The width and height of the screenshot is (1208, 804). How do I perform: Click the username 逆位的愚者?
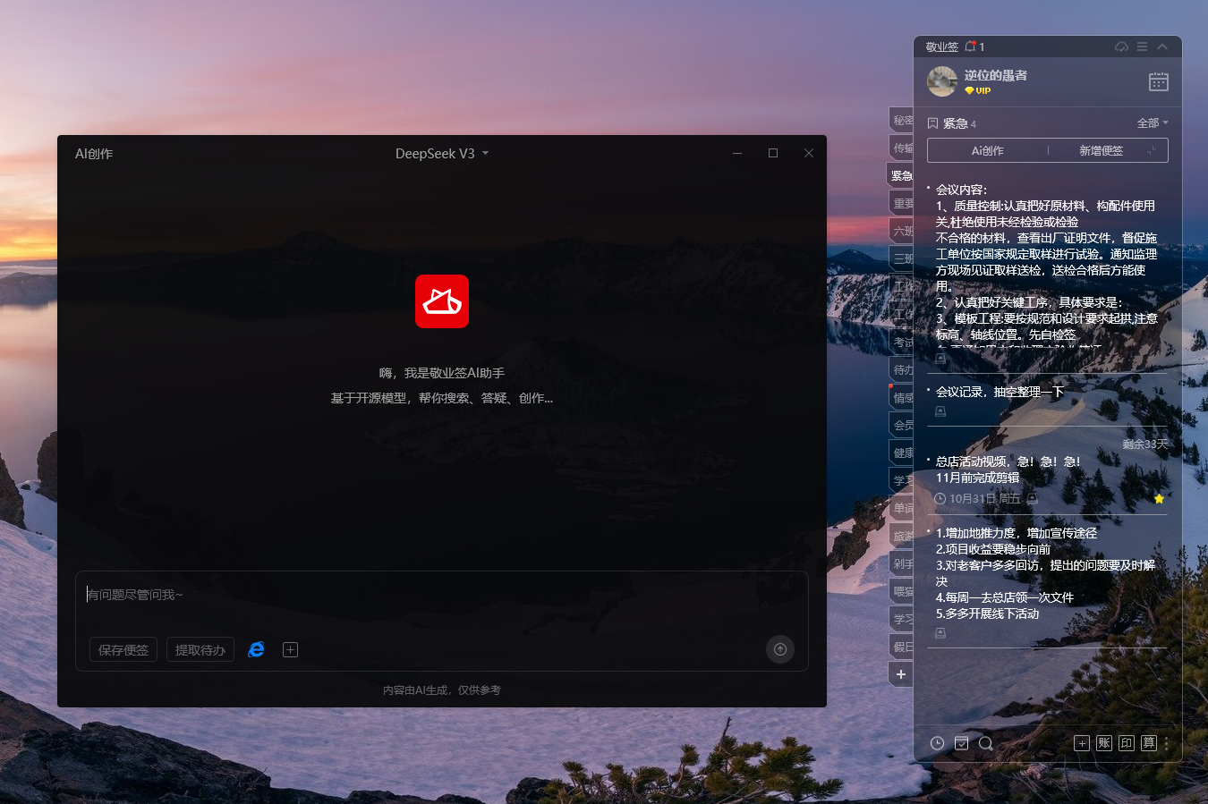(996, 76)
